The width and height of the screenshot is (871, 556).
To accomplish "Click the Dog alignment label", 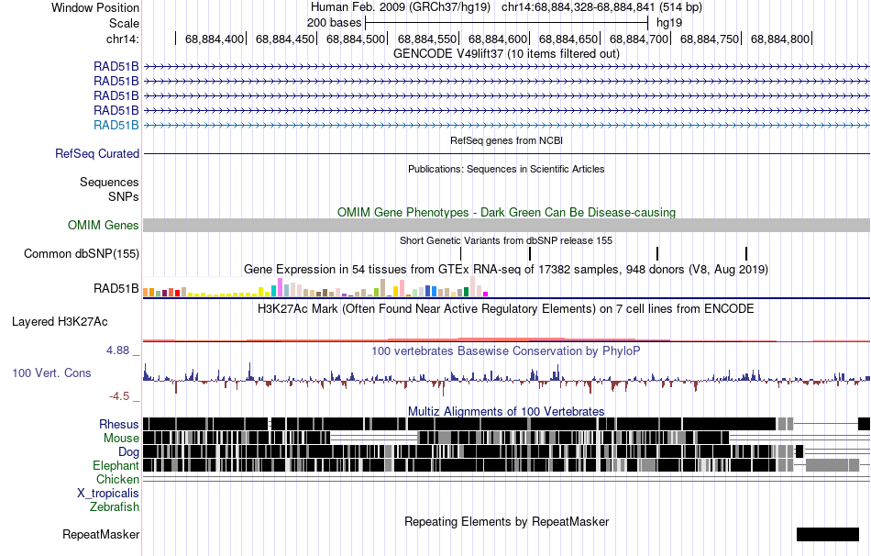I will click(x=128, y=452).
